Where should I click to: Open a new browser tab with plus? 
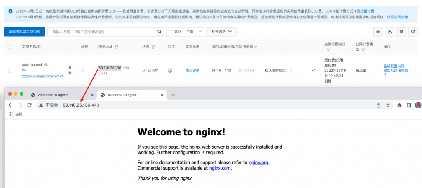point(173,95)
